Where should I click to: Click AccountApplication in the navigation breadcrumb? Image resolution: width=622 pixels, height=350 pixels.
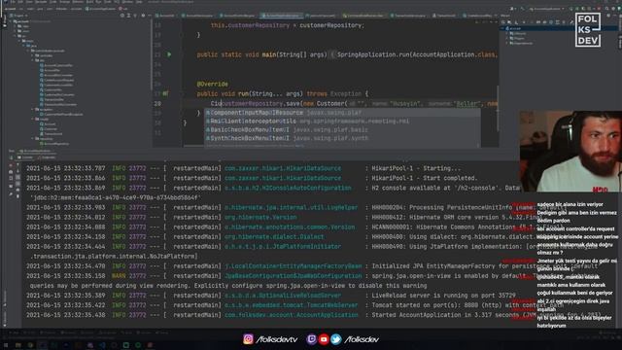click(101, 9)
